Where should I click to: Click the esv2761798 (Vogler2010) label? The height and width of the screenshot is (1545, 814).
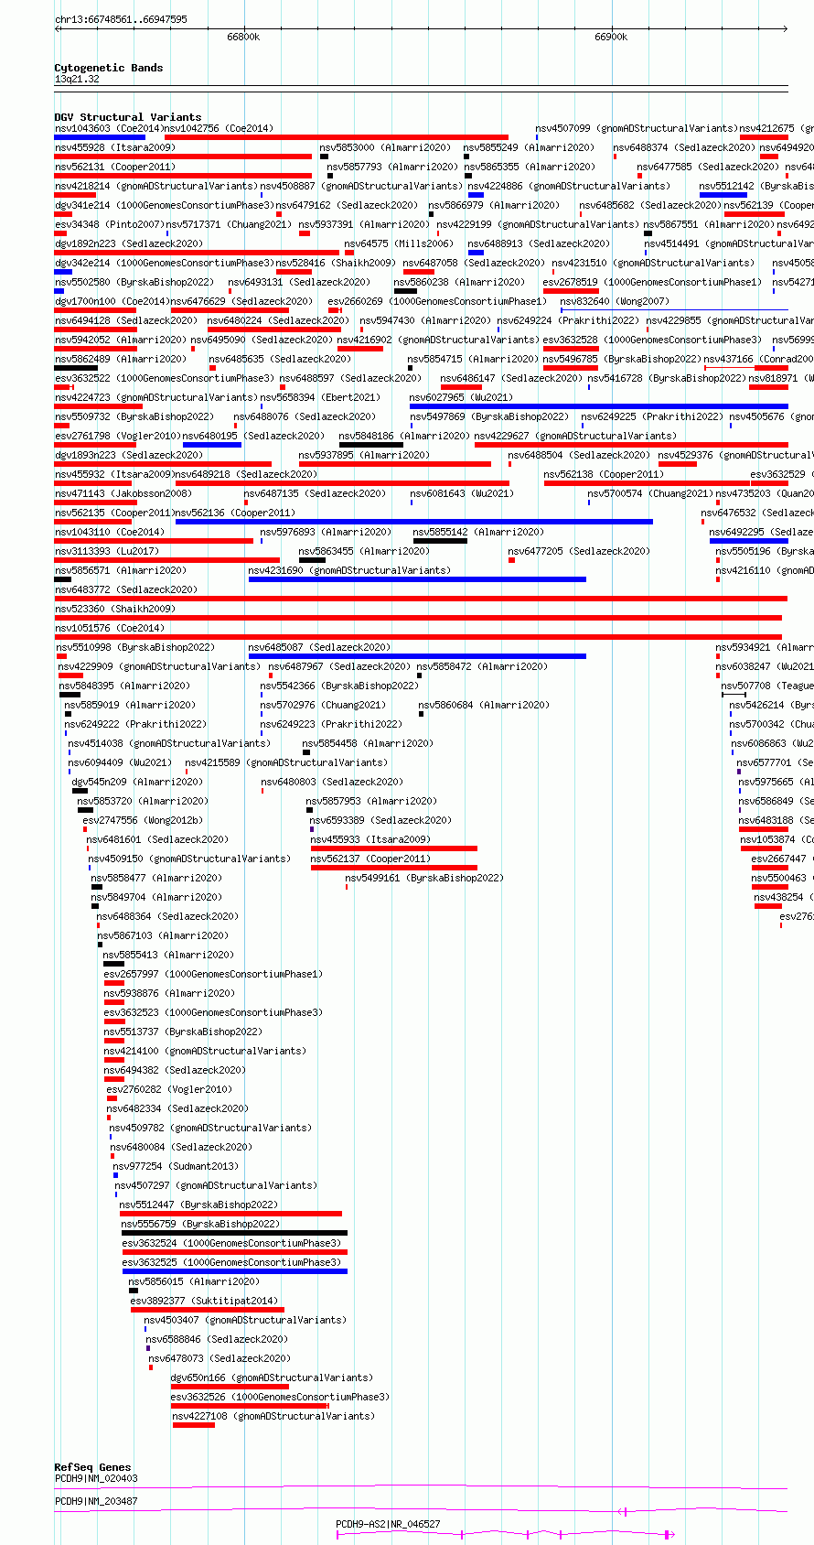click(118, 437)
